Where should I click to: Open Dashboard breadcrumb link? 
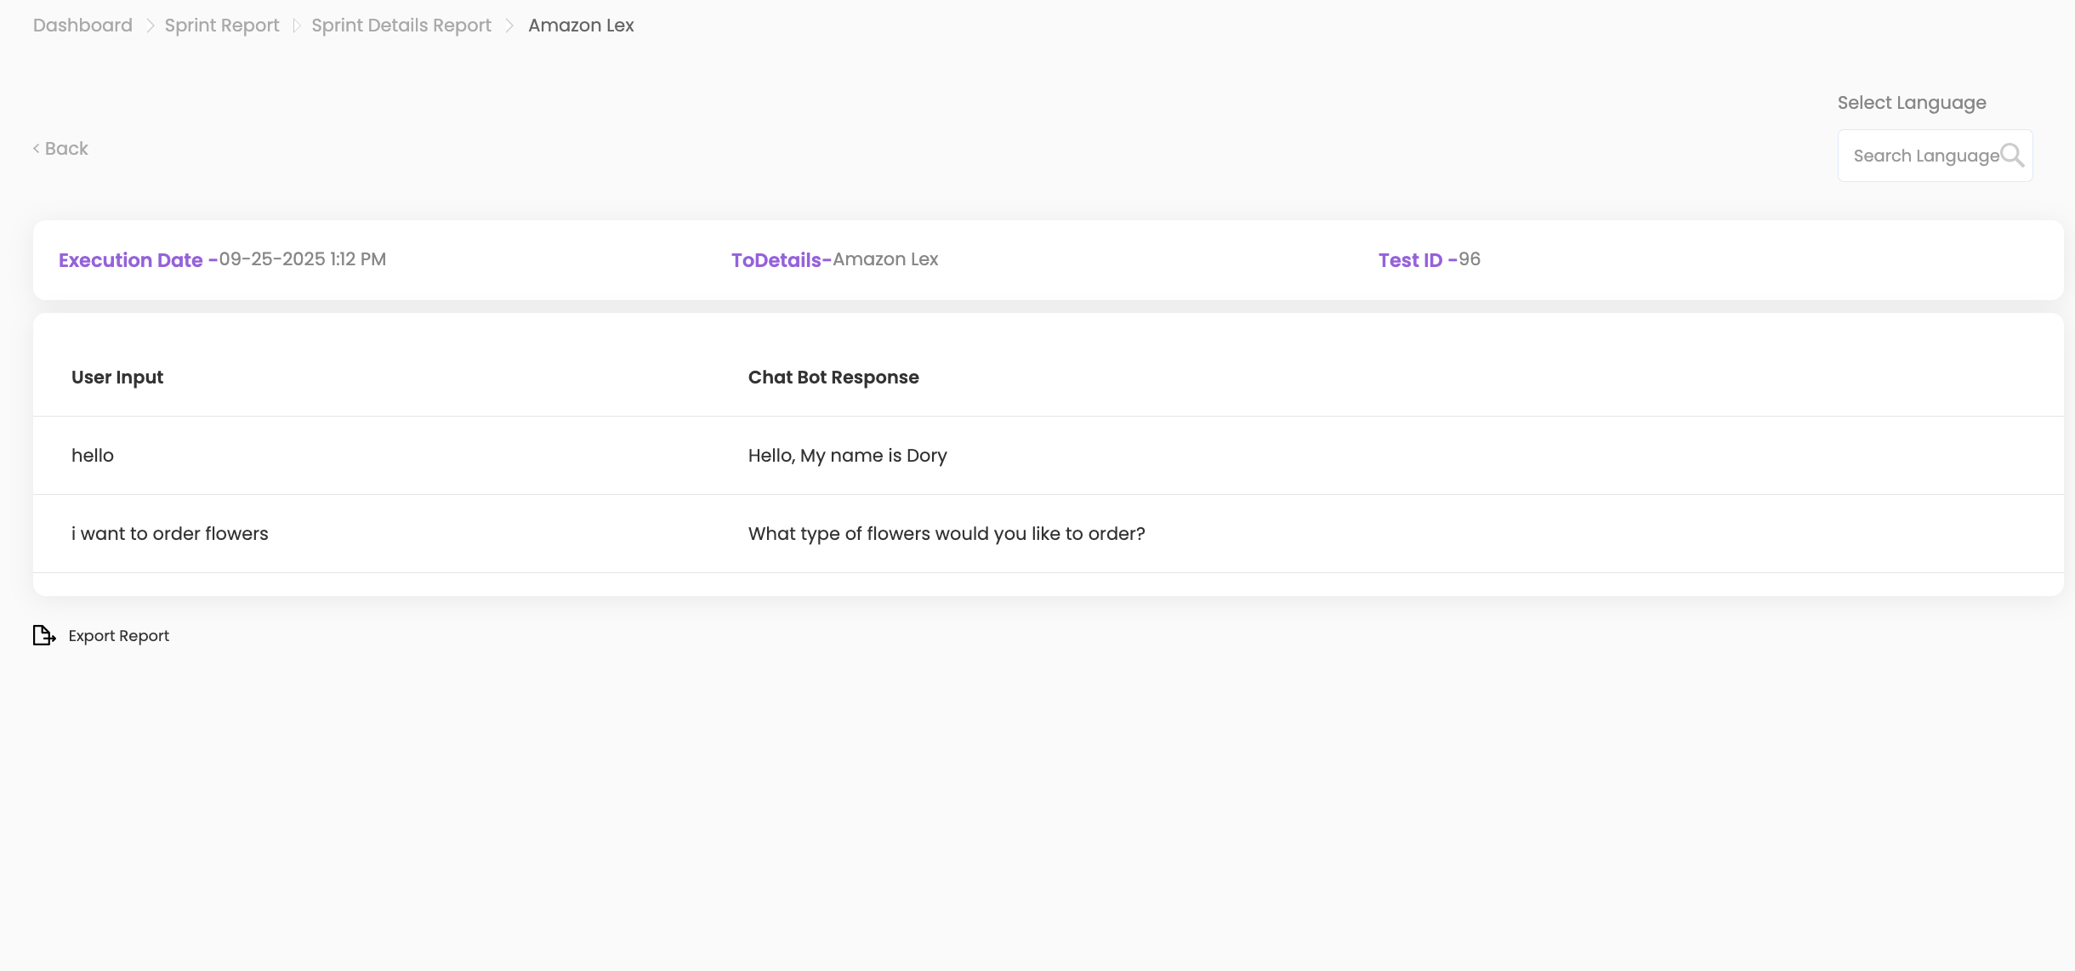[82, 26]
